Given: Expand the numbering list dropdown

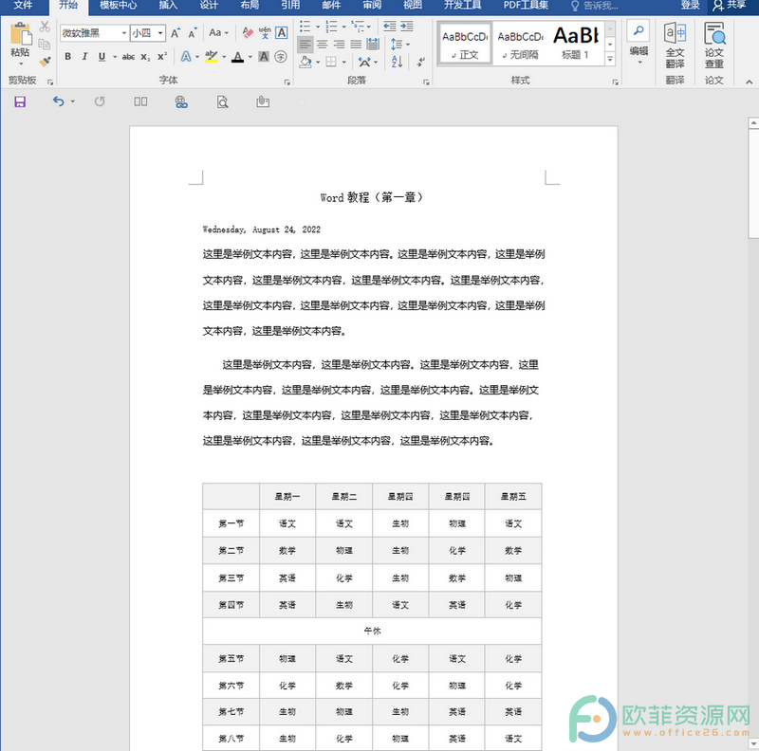Looking at the screenshot, I should 344,27.
